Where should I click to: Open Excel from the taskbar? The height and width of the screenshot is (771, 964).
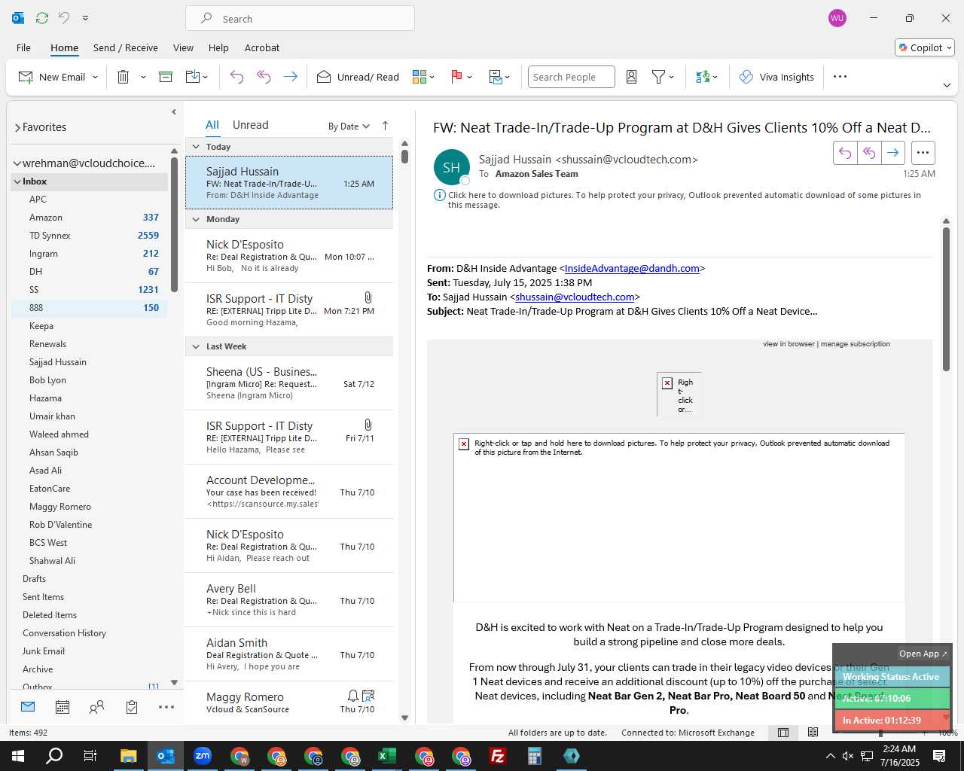(x=387, y=756)
